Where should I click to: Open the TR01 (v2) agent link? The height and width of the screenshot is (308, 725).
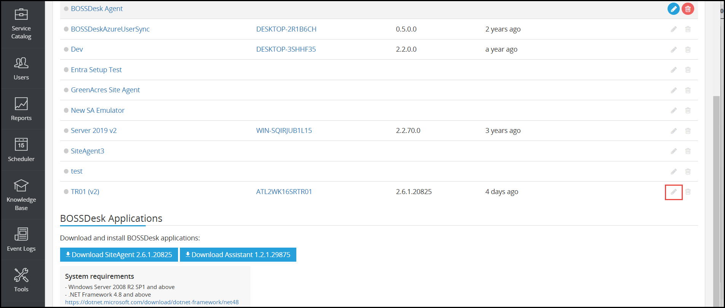tap(85, 192)
